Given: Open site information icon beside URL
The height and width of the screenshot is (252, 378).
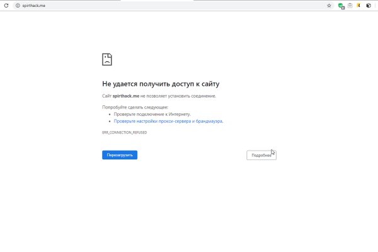Looking at the screenshot, I should pos(17,5).
